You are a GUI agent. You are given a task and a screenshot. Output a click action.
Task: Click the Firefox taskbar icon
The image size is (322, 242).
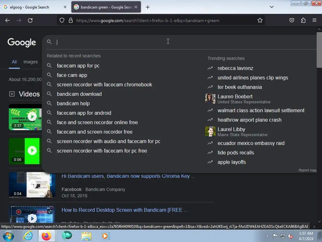pos(47,236)
